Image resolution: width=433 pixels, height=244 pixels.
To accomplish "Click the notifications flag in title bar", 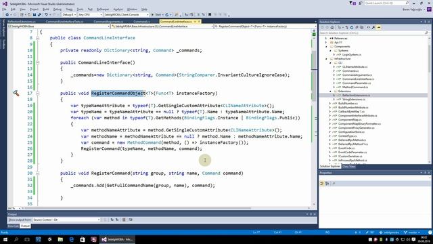I will click(x=352, y=3).
